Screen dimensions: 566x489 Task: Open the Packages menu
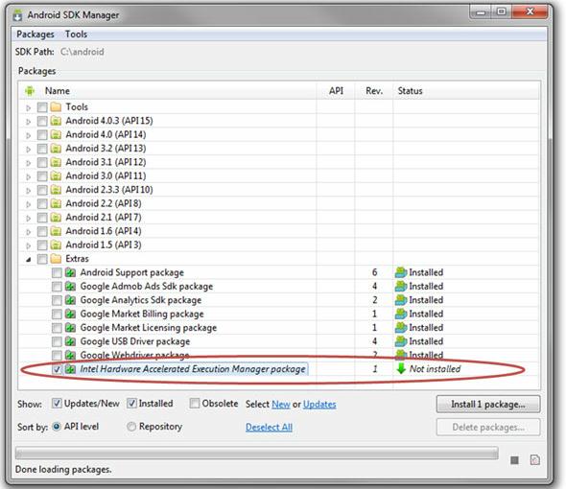point(35,35)
